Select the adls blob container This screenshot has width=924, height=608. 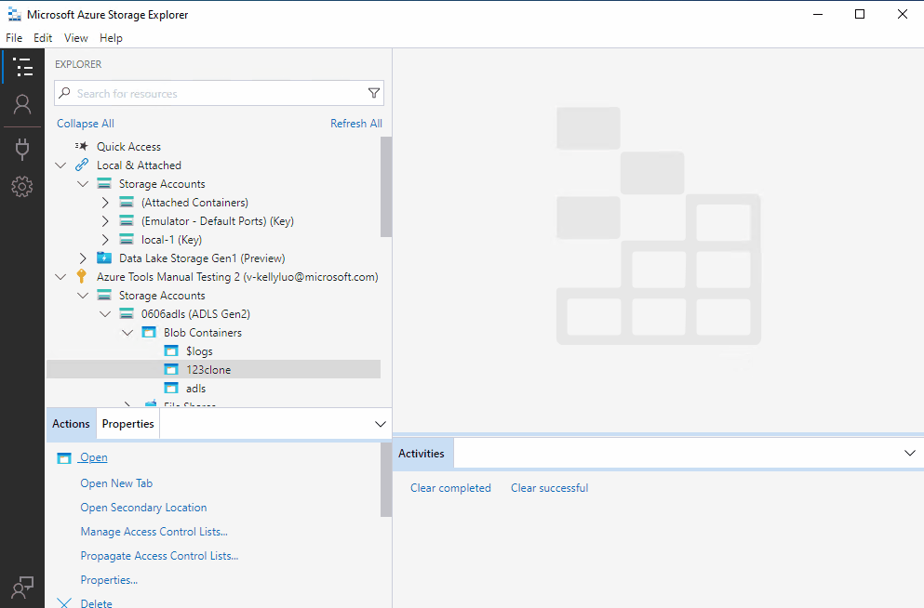click(x=194, y=388)
